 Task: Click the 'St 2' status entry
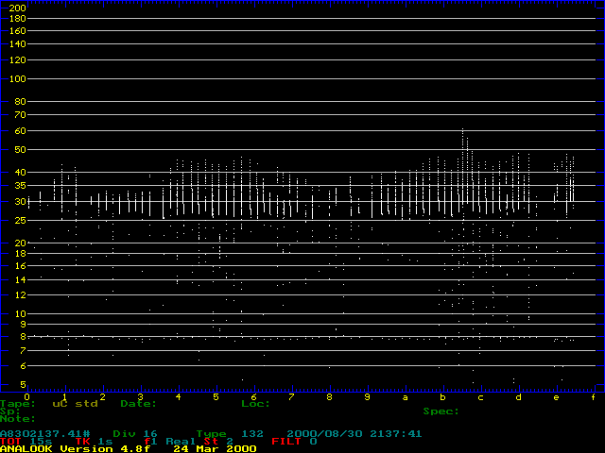[x=218, y=442]
